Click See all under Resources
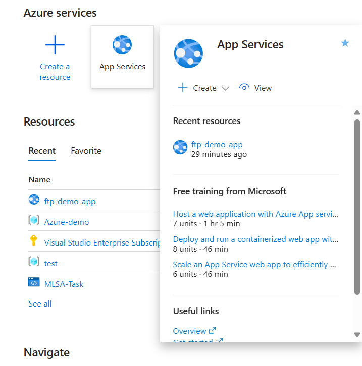The height and width of the screenshot is (366, 362). pos(40,303)
